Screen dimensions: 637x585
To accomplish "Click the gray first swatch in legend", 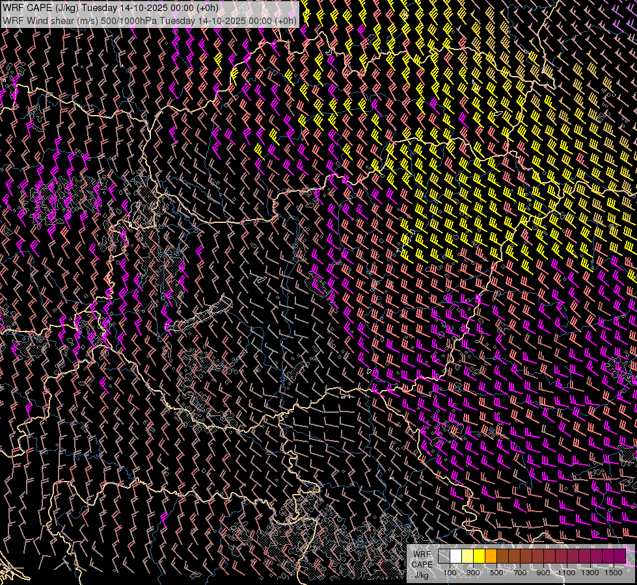I will [444, 556].
